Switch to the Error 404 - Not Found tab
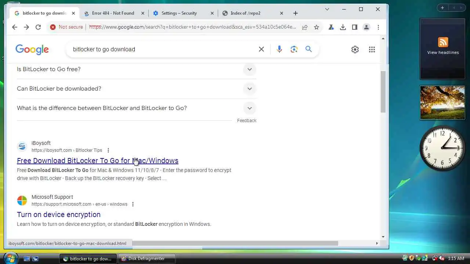The height and width of the screenshot is (264, 470). 113,13
